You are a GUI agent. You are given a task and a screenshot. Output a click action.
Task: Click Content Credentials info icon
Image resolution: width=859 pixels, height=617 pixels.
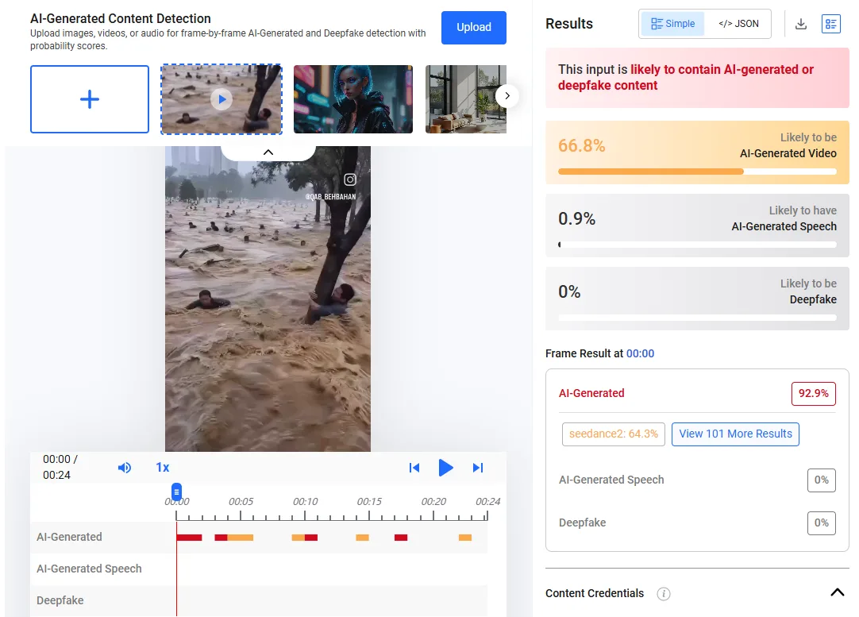tap(664, 593)
